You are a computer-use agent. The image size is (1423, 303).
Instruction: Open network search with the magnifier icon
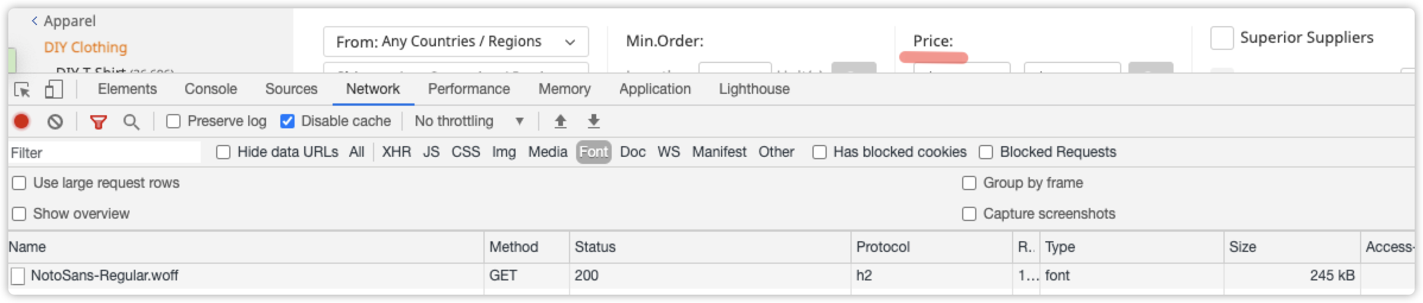point(131,122)
